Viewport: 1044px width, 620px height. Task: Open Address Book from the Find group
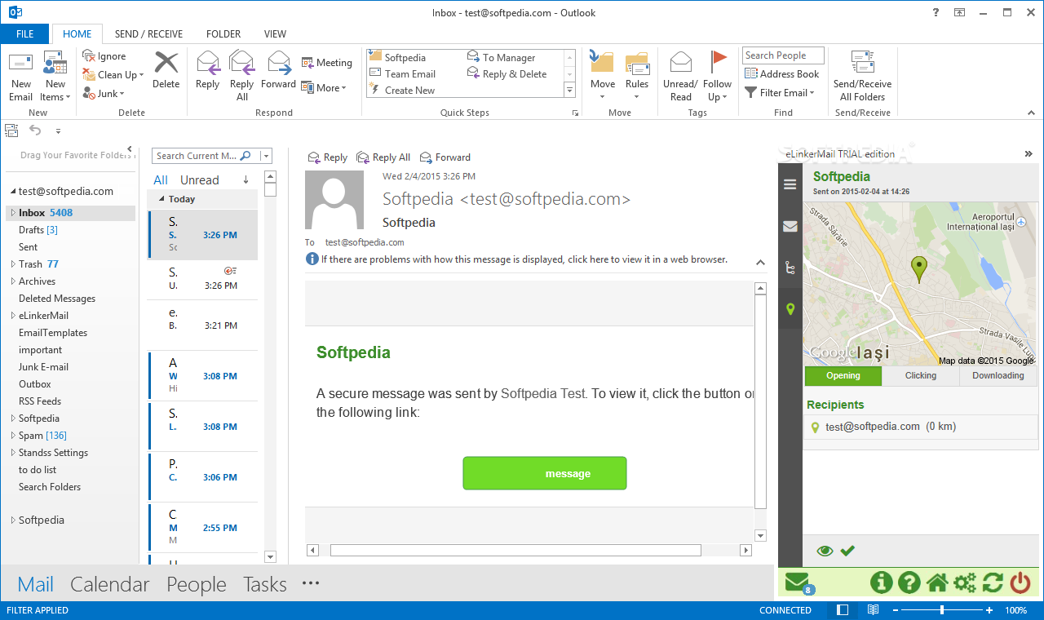(x=781, y=73)
